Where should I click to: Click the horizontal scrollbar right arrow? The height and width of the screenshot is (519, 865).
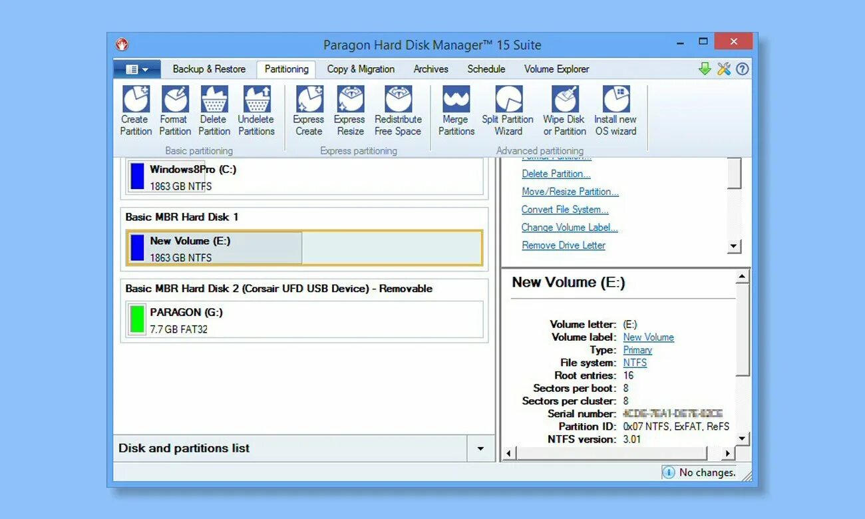(x=727, y=453)
